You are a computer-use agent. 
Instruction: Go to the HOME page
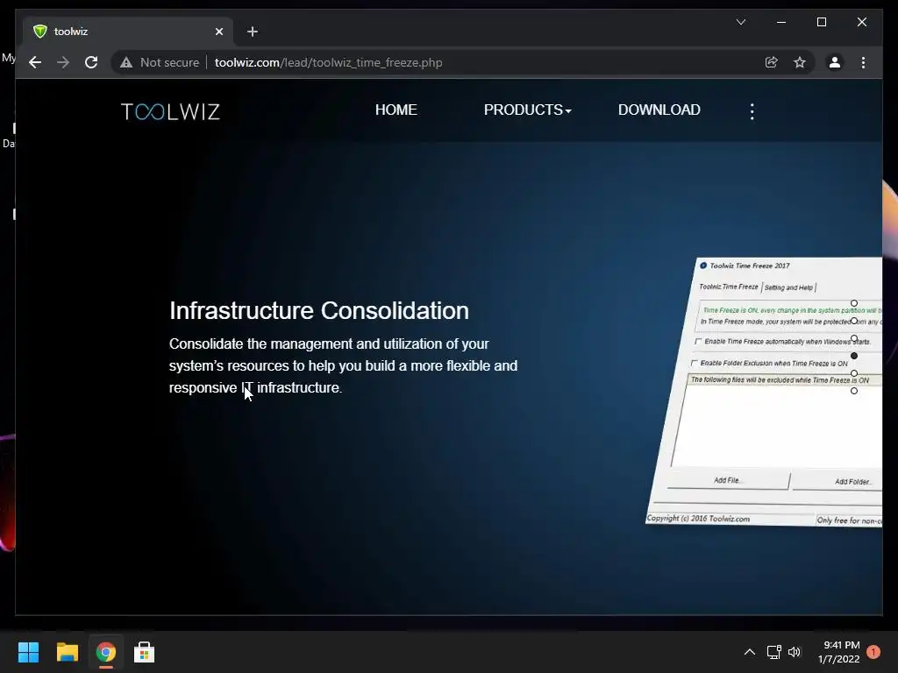coord(396,110)
